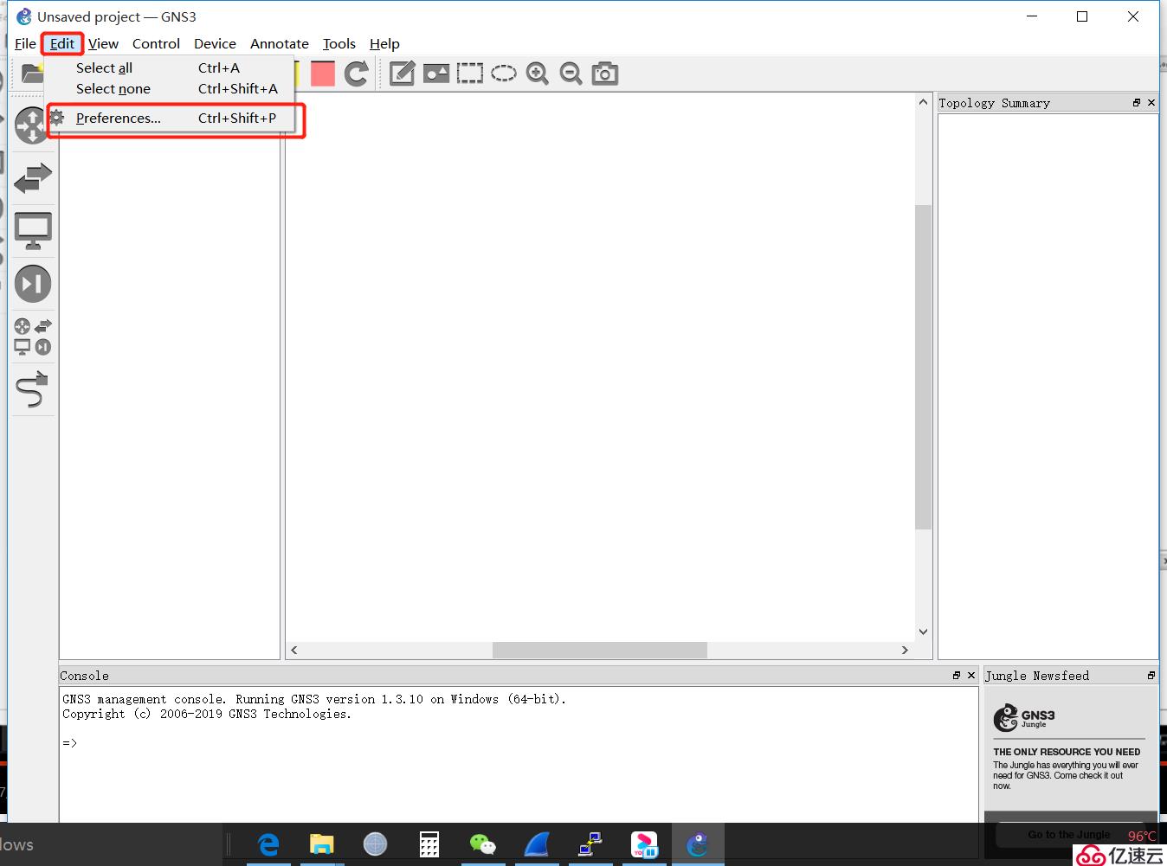Click the GNS3 icon in taskbar

click(698, 844)
